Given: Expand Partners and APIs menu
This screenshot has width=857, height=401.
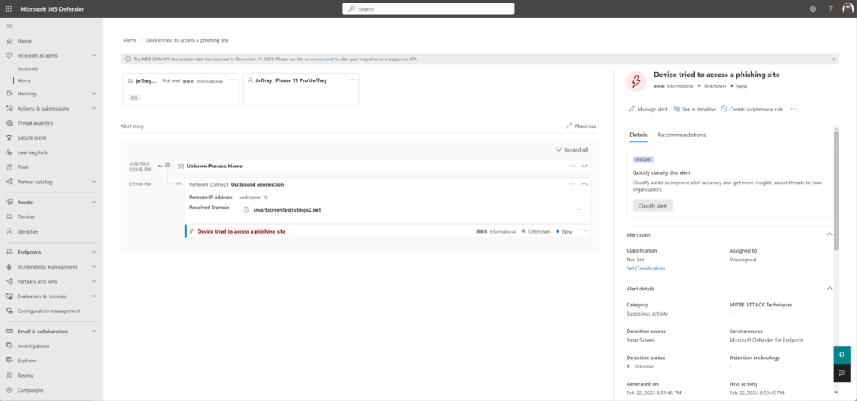Looking at the screenshot, I should [95, 282].
